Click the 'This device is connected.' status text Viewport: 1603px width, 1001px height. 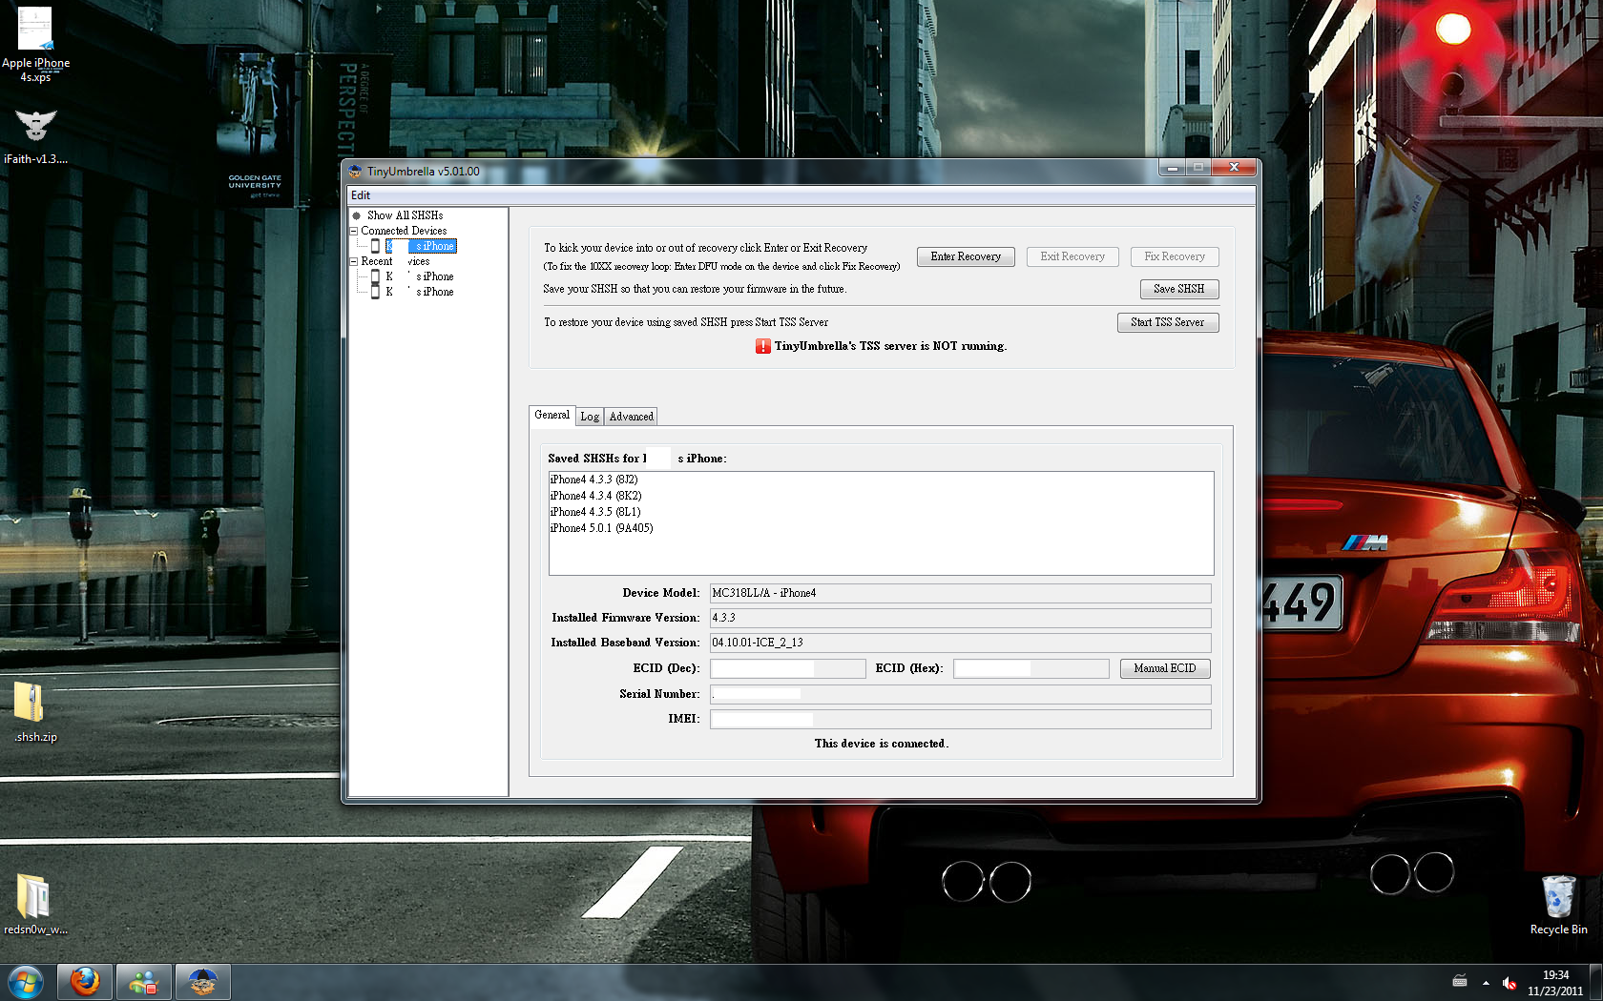pos(882,744)
